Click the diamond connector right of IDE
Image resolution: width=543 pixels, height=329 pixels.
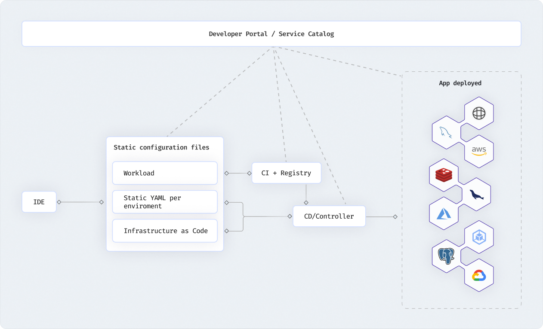tap(59, 202)
